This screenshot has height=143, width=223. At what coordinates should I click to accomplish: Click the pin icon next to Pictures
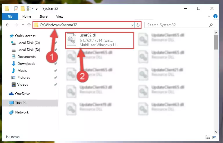point(55,78)
